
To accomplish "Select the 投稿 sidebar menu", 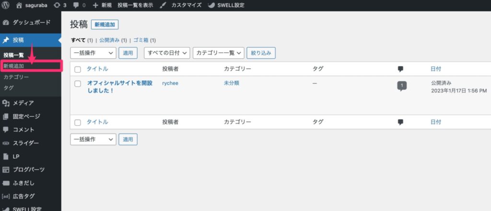I will (18, 40).
